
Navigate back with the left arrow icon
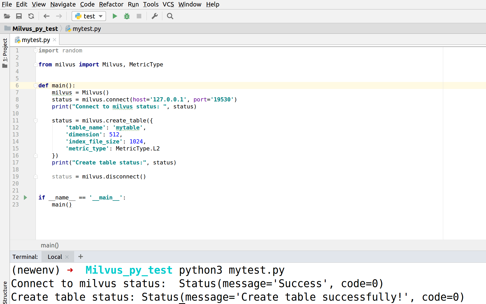tap(47, 16)
